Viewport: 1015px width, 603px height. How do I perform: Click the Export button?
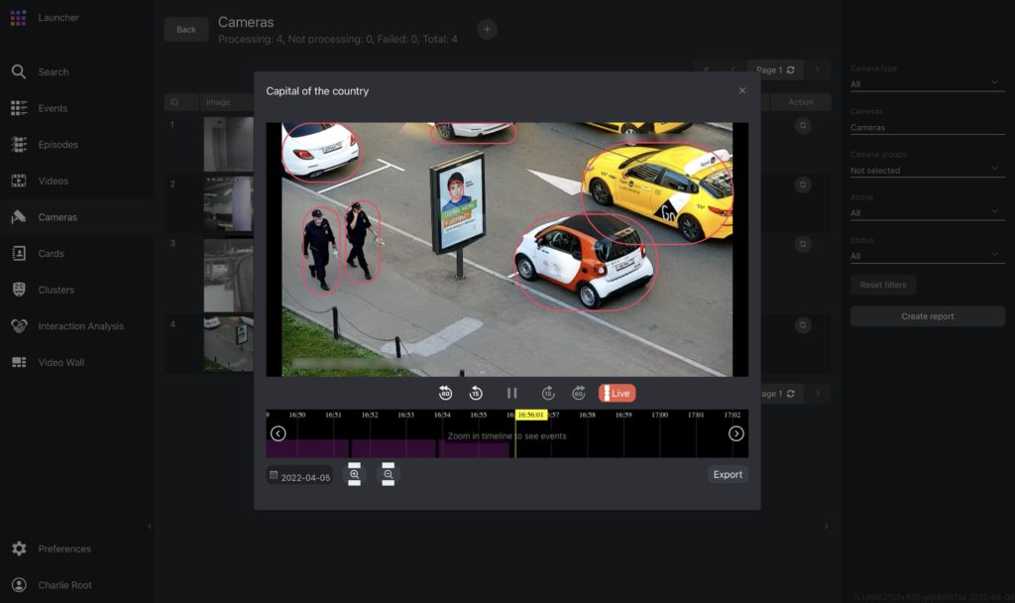click(x=728, y=474)
